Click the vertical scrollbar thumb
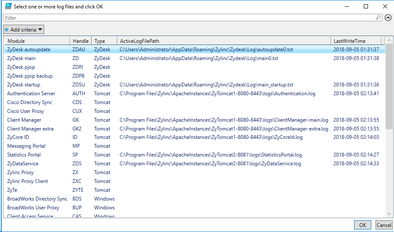Image resolution: width=394 pixels, height=232 pixels. point(389,86)
